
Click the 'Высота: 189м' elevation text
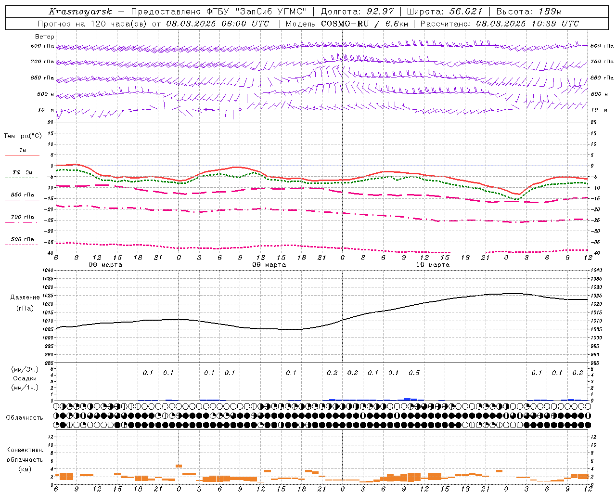tap(528, 12)
